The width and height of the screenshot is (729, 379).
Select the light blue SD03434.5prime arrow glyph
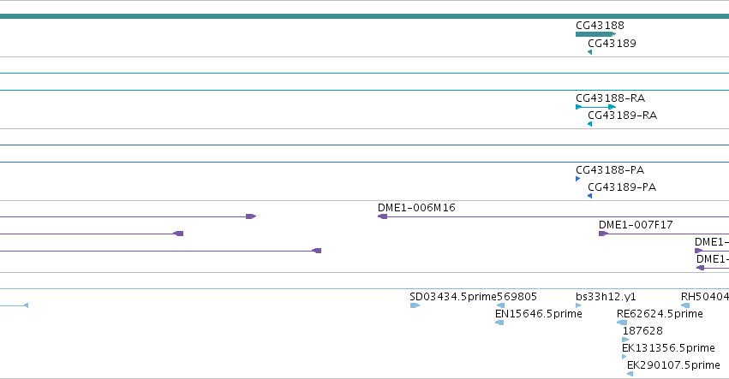coord(415,305)
